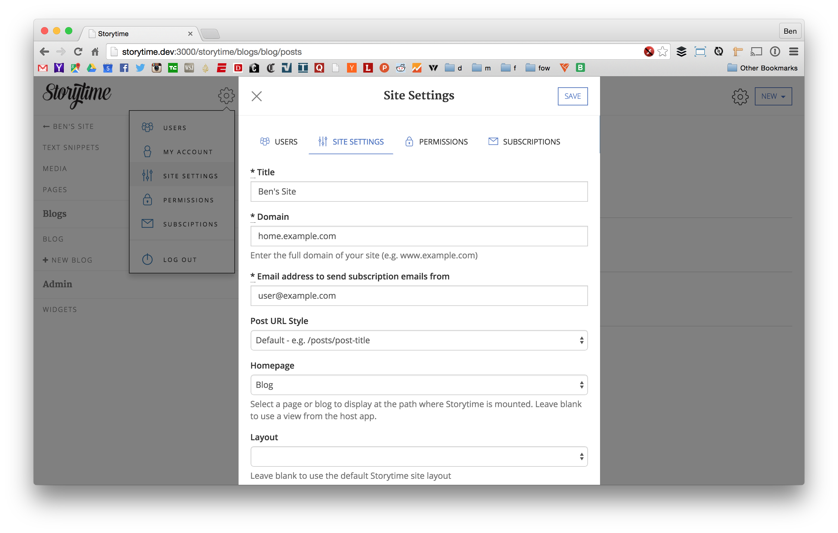Image resolution: width=838 pixels, height=533 pixels.
Task: Click the New Blog link in sidebar
Action: click(x=68, y=260)
